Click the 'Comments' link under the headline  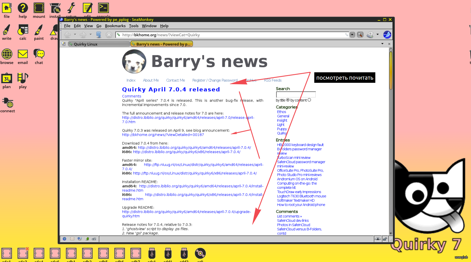tap(131, 96)
